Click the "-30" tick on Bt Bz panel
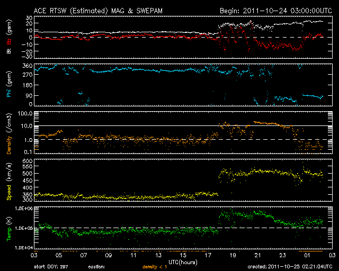Screen dimensions: 339x271 [28, 57]
